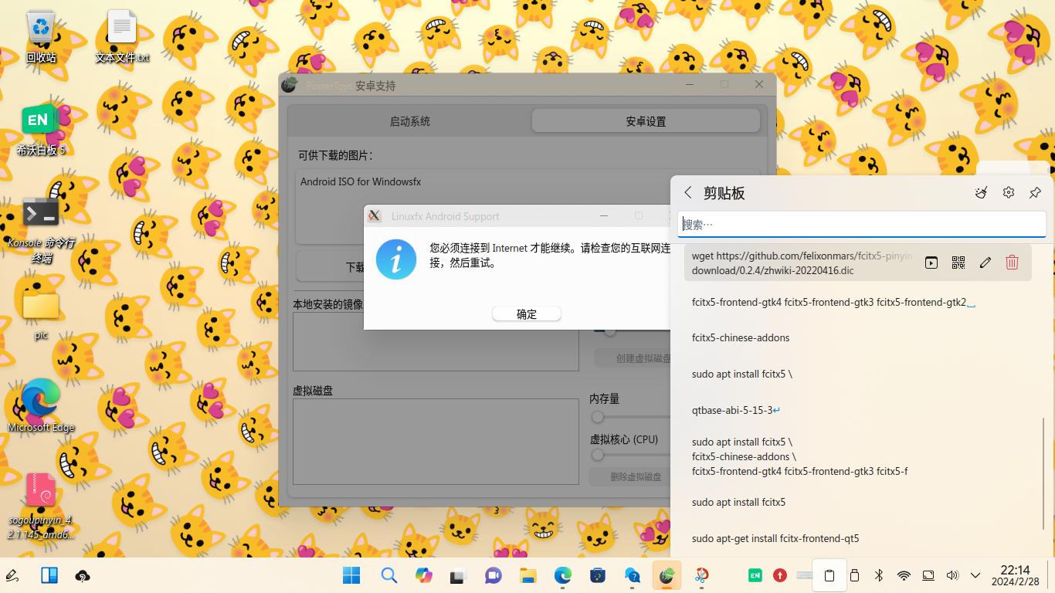This screenshot has height=593, width=1055.
Task: Select the Microsoft Edge desktop shortcut
Action: [x=41, y=406]
